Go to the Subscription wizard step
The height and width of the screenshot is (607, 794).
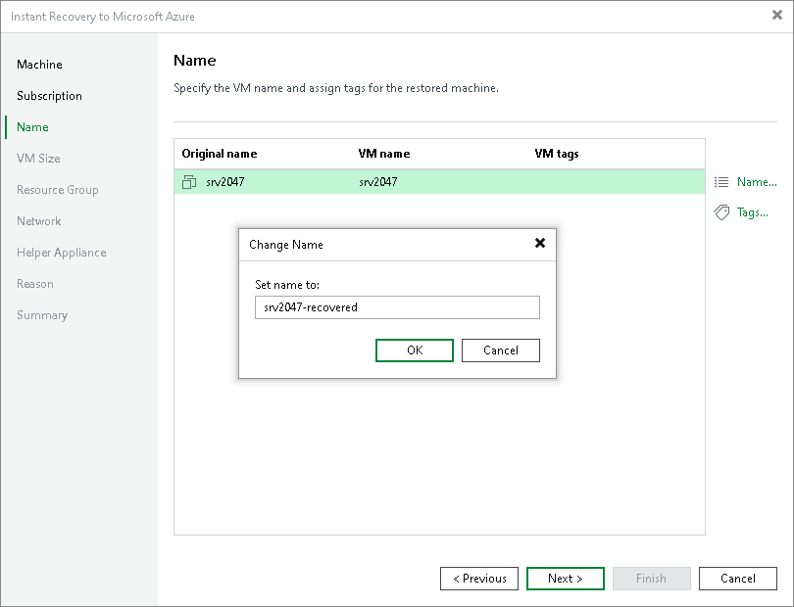click(49, 96)
